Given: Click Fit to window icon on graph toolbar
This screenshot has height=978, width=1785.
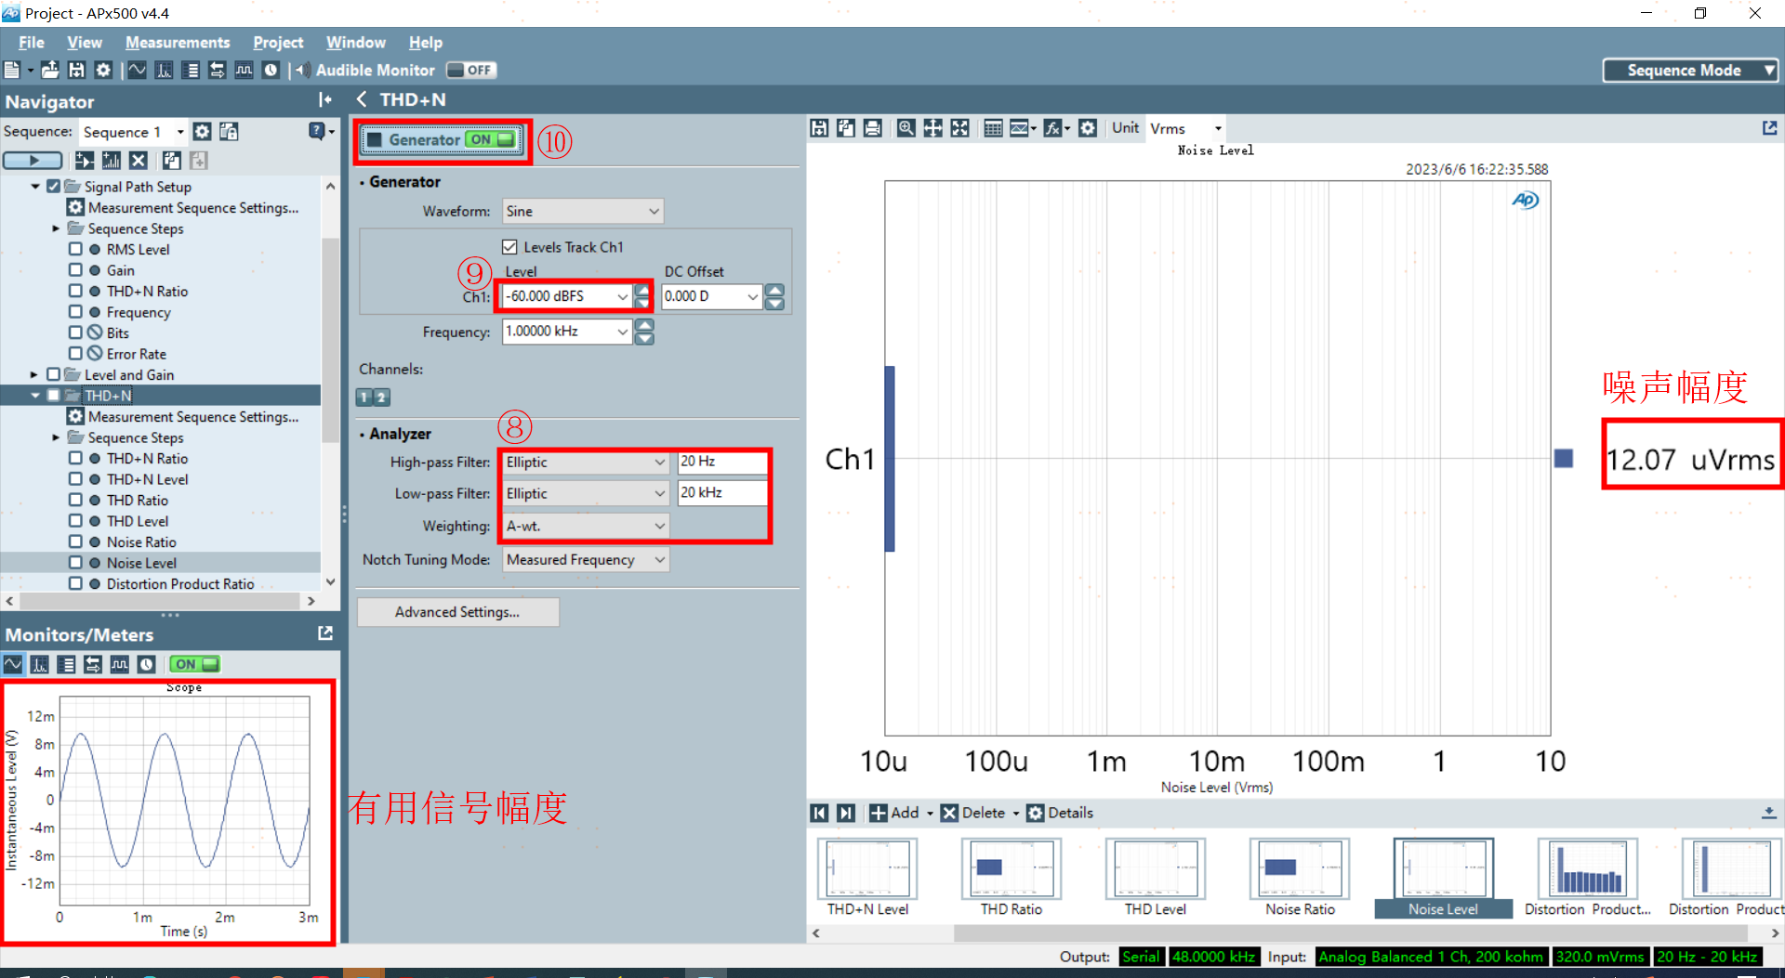Looking at the screenshot, I should point(960,128).
